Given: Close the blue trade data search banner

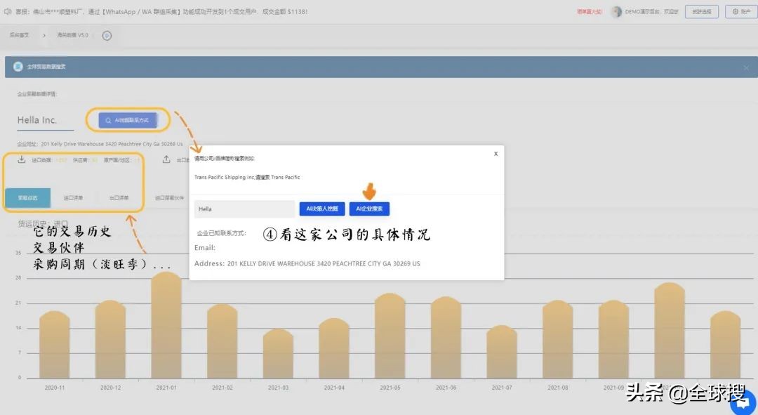Looking at the screenshot, I should (x=745, y=67).
